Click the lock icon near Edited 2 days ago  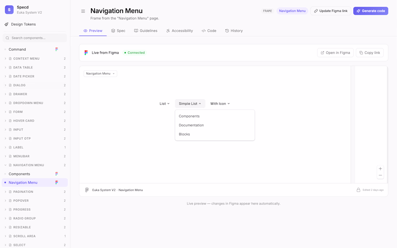pos(358,190)
